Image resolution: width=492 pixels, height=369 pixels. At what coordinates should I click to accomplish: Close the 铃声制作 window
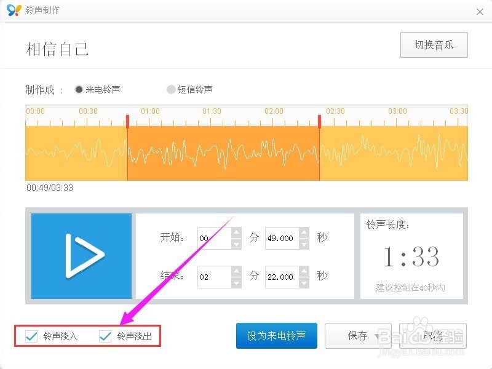480,11
